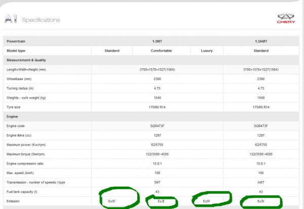This screenshot has height=209, width=304.
Task: Click the Tyre size row label
Action: (x=13, y=107)
